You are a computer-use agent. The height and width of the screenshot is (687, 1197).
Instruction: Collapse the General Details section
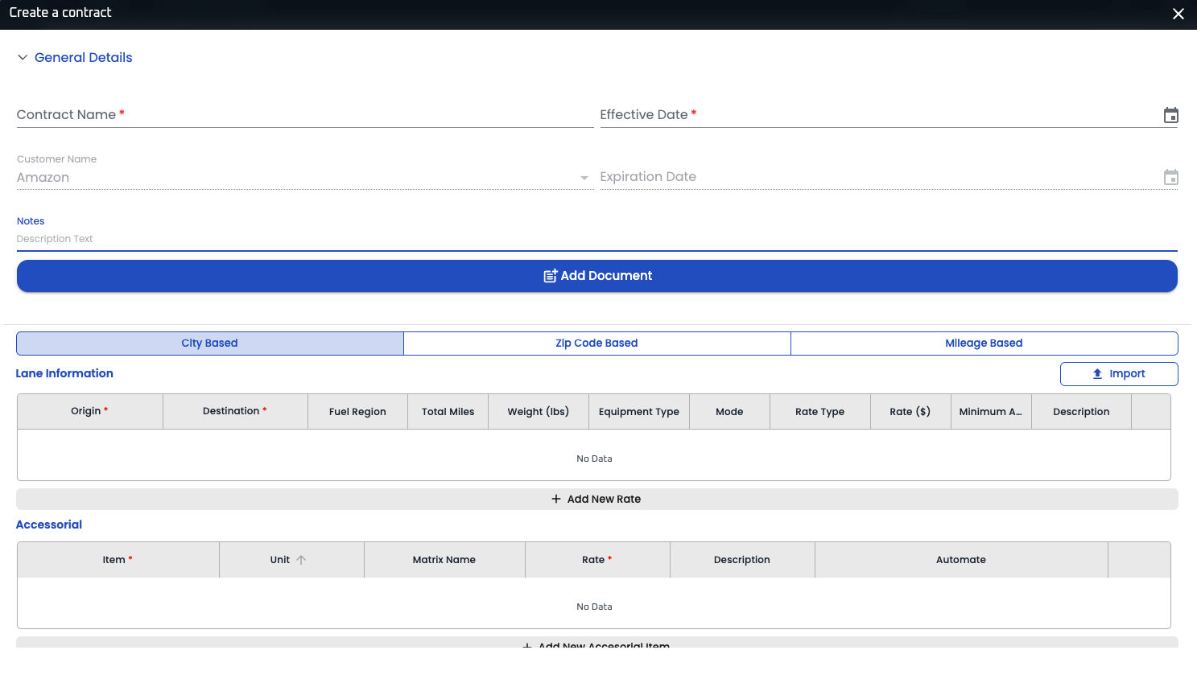click(x=23, y=57)
